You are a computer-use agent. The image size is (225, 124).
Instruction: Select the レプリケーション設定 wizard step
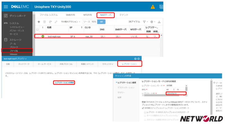[x=127, y=83]
